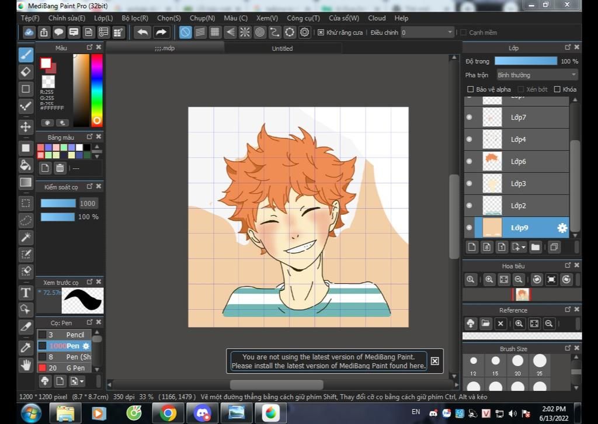Open the Lớp(L) menu
This screenshot has height=424, width=598.
tap(103, 18)
